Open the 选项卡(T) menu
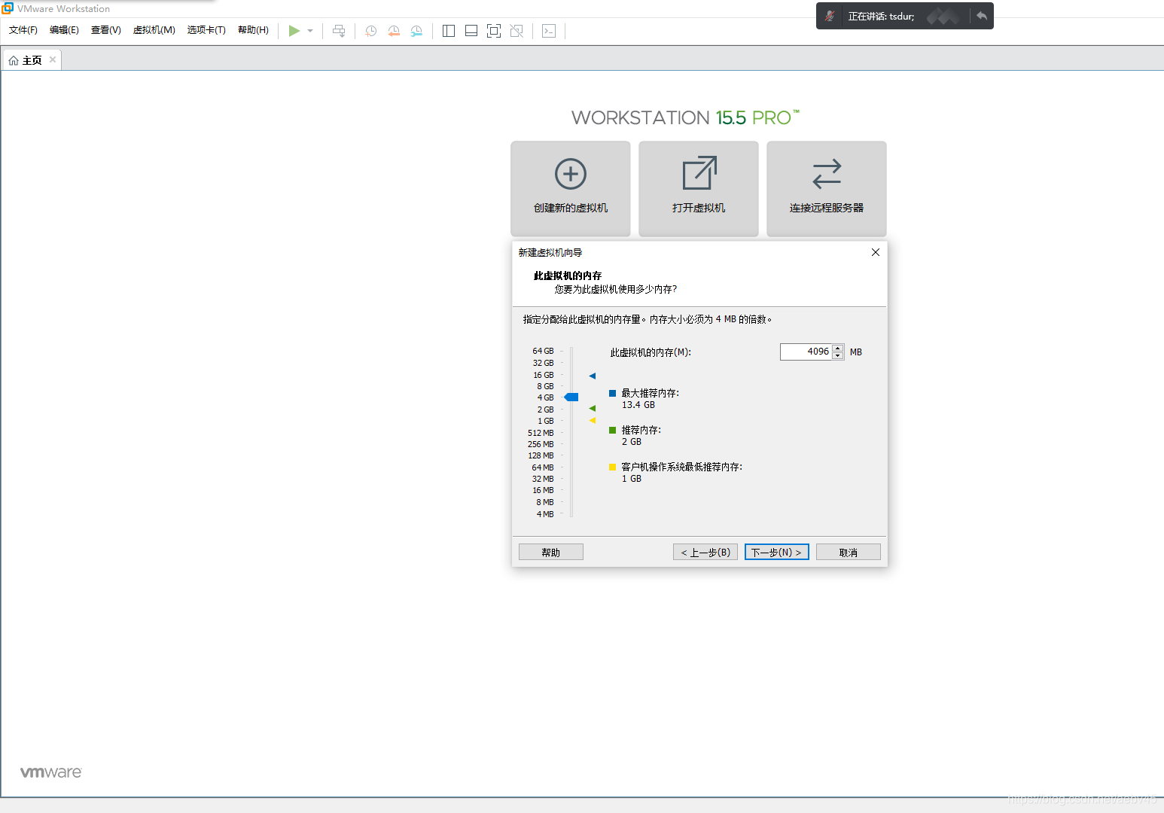Viewport: 1164px width, 813px height. [x=206, y=30]
